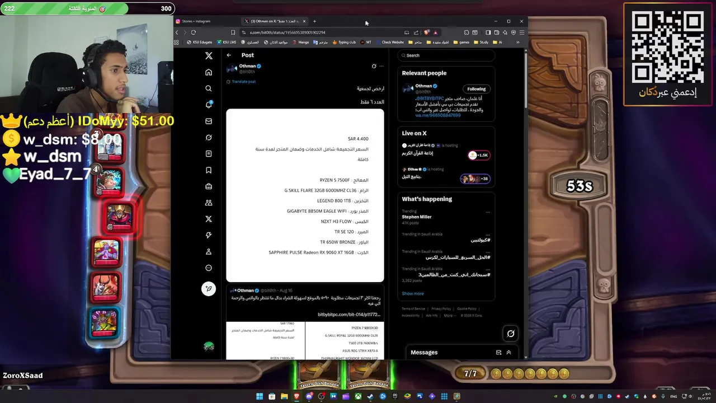The height and width of the screenshot is (403, 716).
Task: Open the wa.me WhatsApp link
Action: (x=438, y=115)
